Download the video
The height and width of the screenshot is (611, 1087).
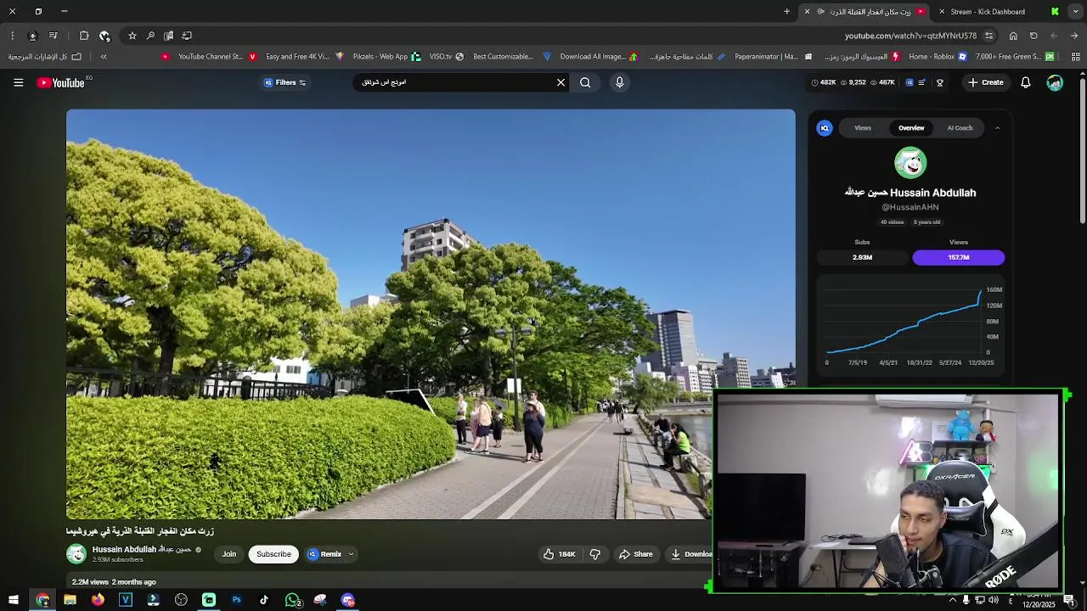click(x=691, y=554)
